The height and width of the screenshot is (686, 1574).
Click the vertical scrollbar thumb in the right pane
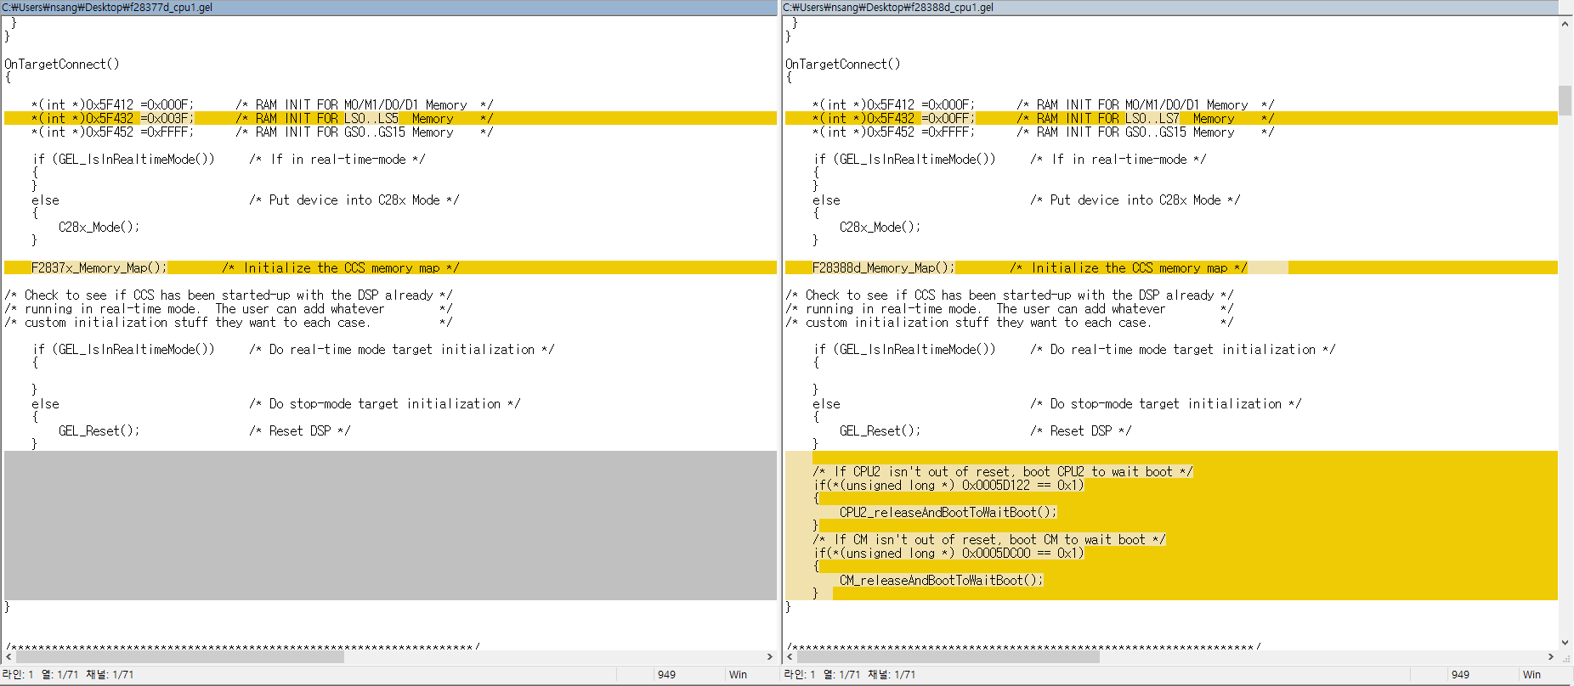(x=1565, y=100)
